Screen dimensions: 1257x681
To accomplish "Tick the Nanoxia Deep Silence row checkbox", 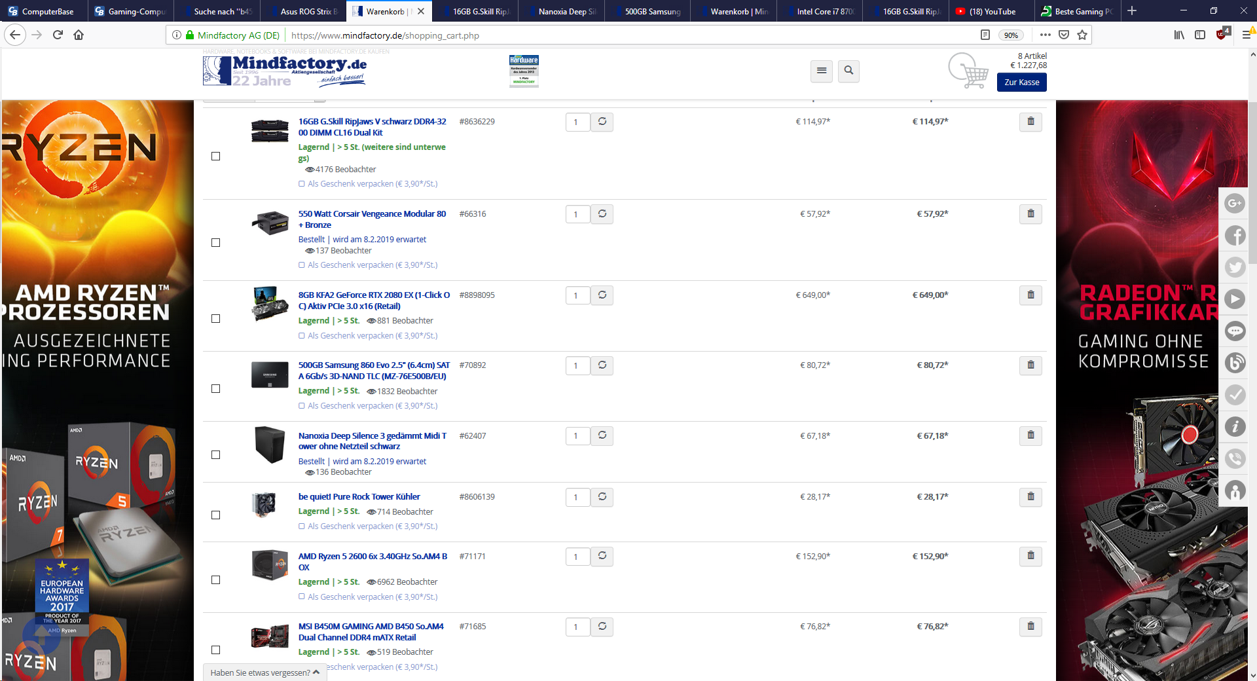I will click(216, 455).
